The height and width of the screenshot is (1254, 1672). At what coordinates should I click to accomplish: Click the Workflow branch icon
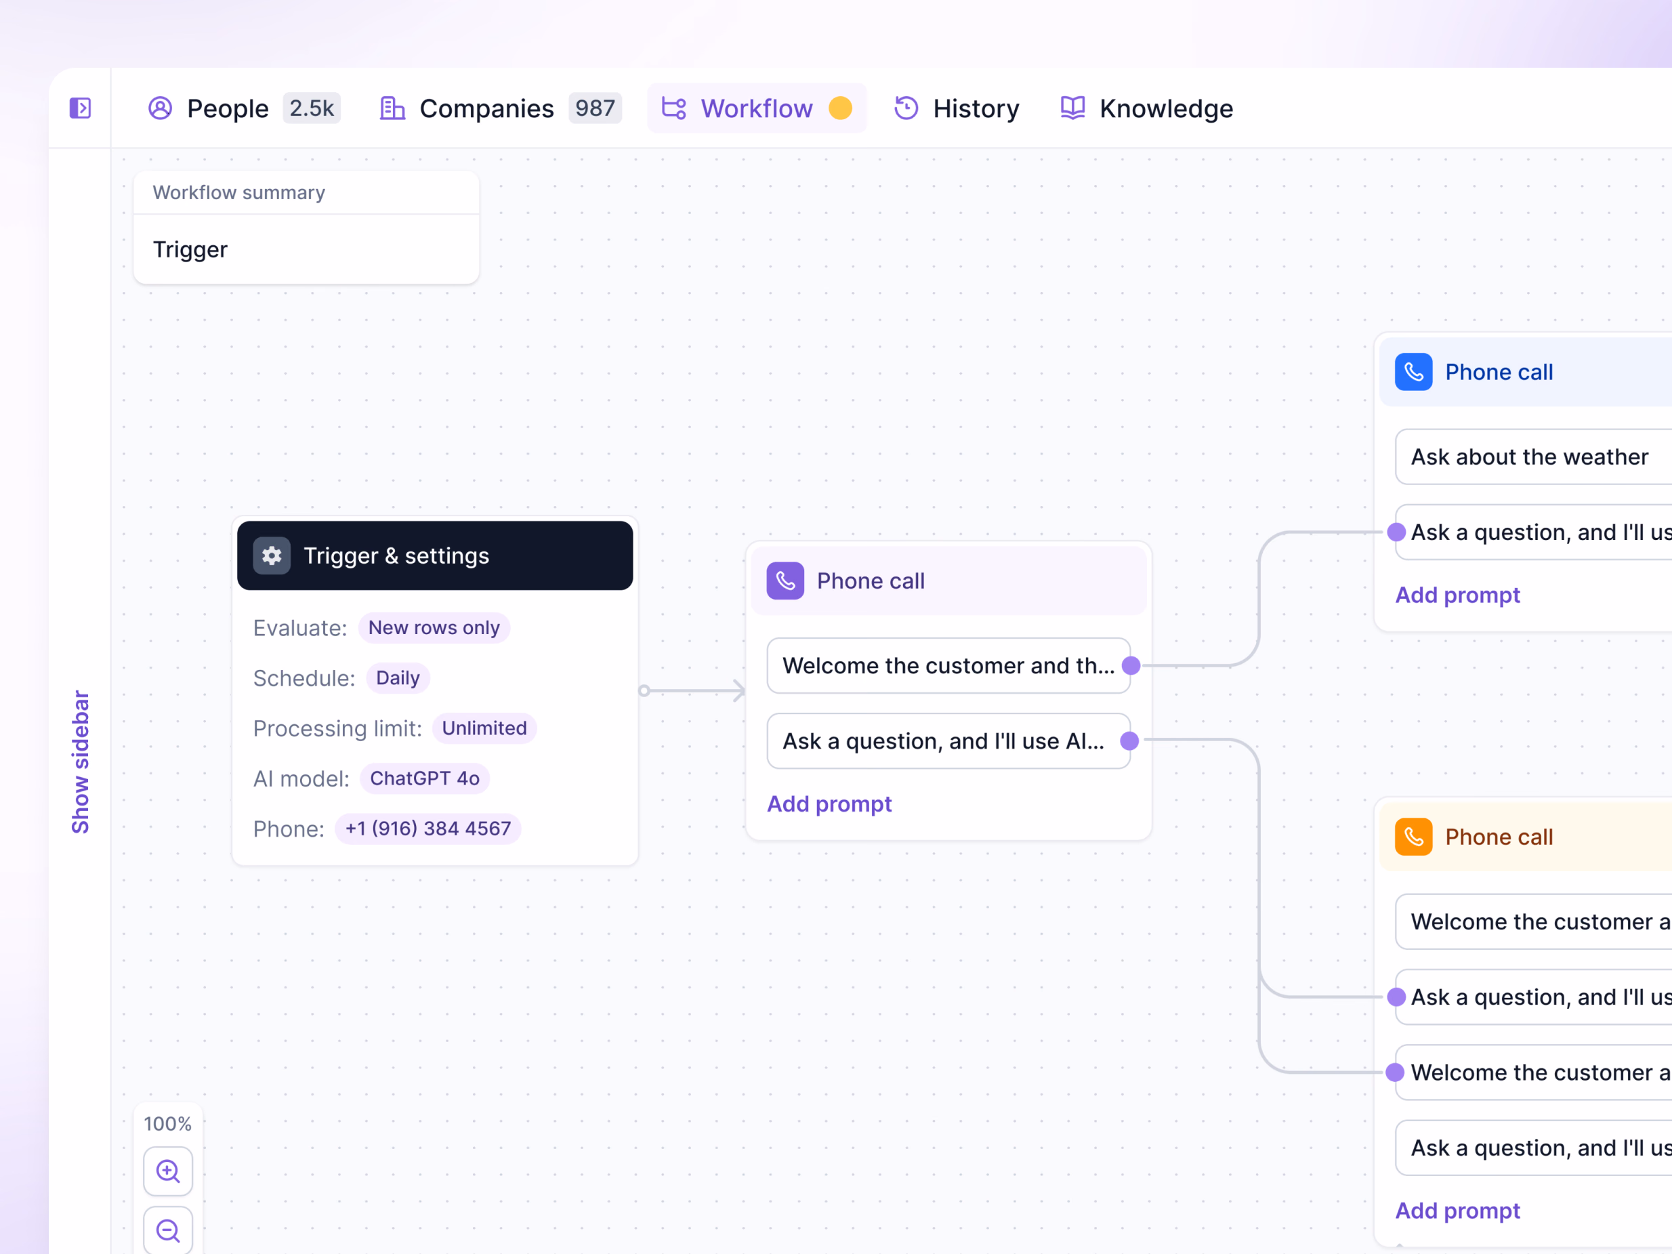673,108
